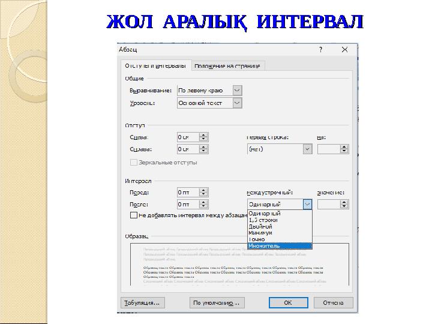Click the Справа indent value field
Screen dimensions: 432x324
[x=188, y=149]
